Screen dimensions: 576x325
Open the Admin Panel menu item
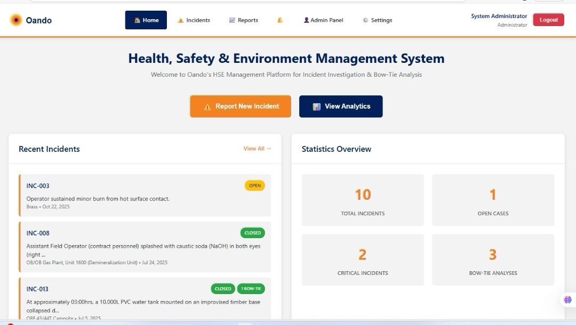tap(324, 20)
